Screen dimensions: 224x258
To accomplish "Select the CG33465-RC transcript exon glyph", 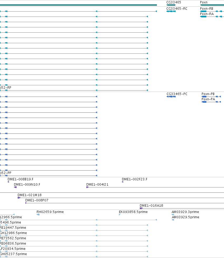I will (x=171, y=11).
